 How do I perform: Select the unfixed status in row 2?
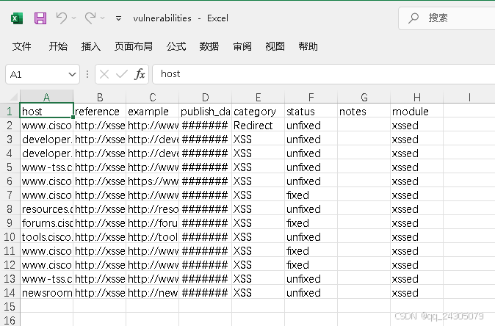[x=311, y=126]
